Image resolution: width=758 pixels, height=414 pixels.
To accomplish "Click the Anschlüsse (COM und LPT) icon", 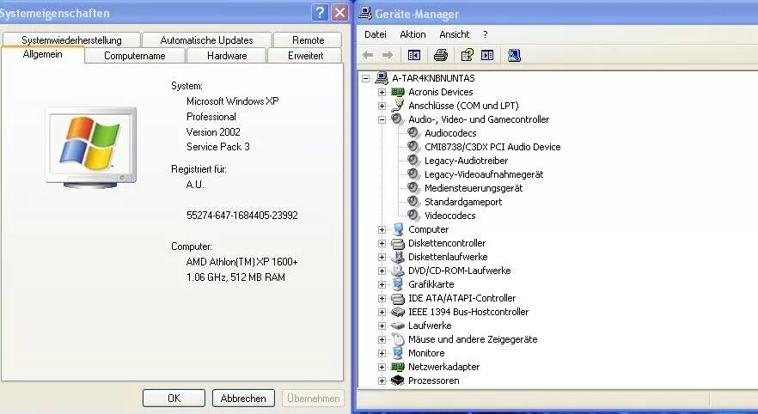I will coord(397,106).
